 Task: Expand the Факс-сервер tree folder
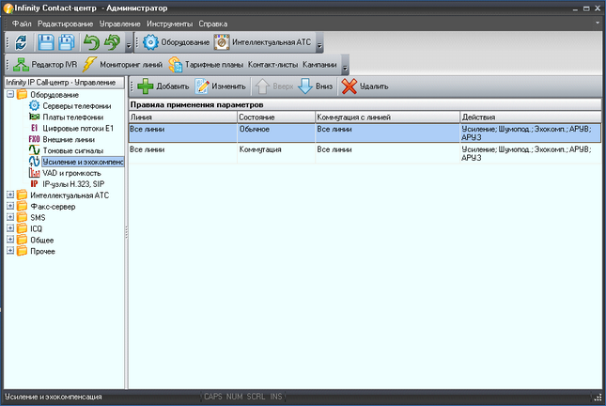[x=10, y=206]
